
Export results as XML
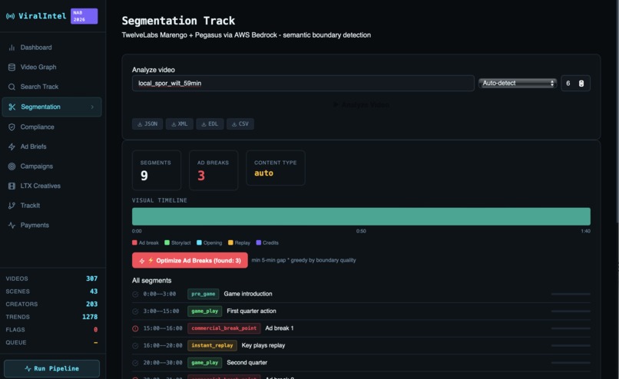tap(180, 124)
